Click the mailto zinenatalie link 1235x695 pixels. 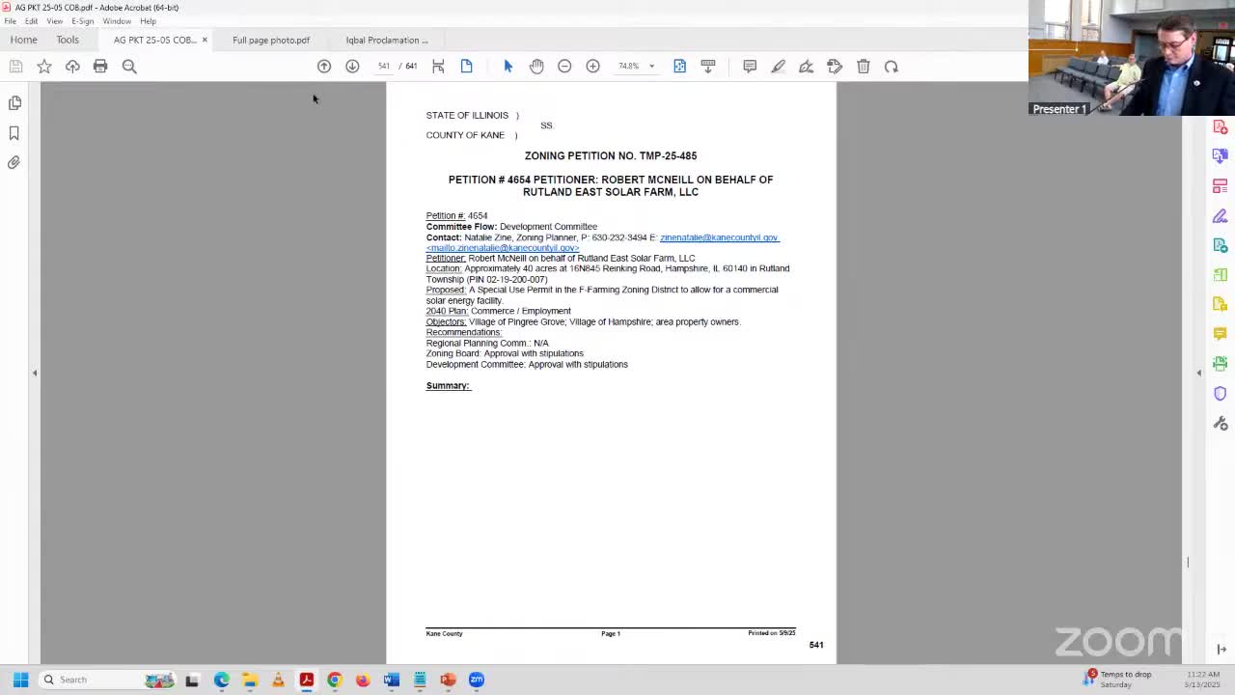(x=503, y=248)
